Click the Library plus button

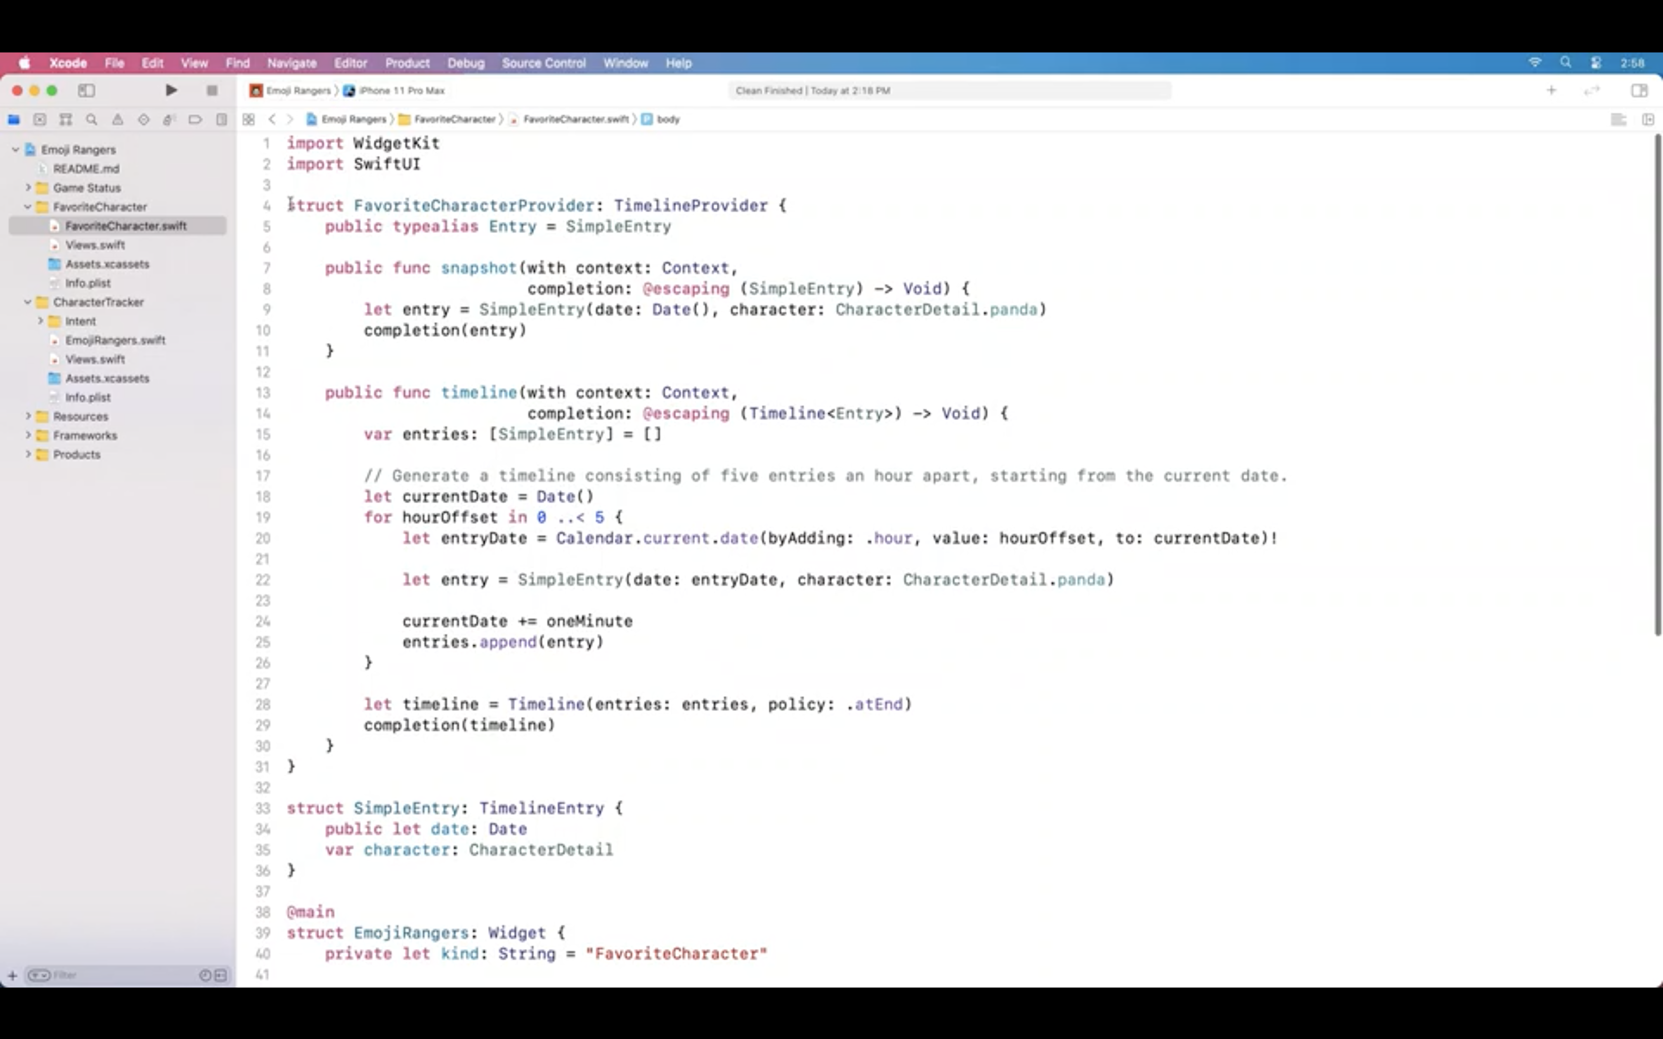(x=1551, y=90)
